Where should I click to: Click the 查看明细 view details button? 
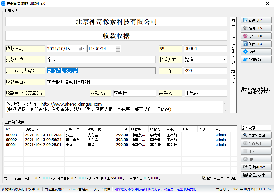point(256,143)
